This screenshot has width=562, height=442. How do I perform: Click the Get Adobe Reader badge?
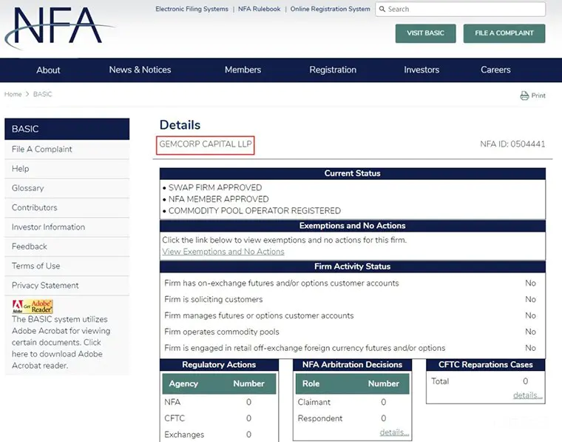[x=33, y=307]
